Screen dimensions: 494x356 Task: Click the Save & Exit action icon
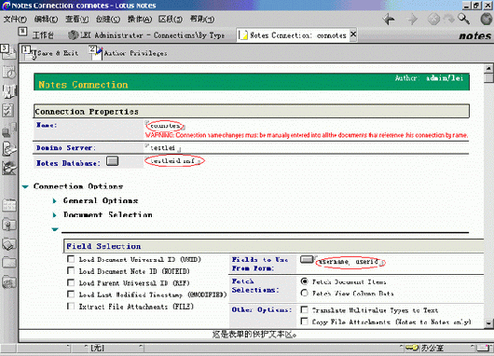click(29, 53)
